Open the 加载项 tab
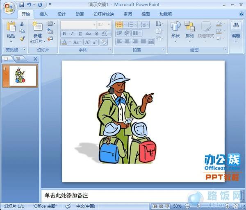 (166, 14)
